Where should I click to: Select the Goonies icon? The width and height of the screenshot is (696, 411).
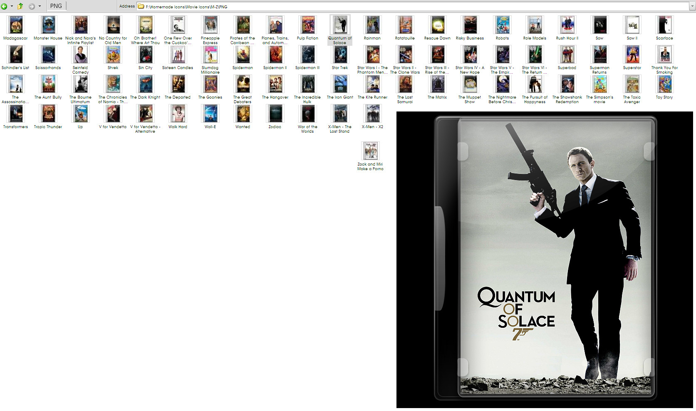click(x=211, y=84)
